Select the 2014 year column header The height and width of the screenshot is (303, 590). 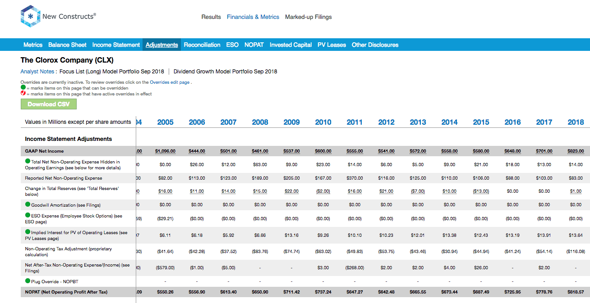coord(449,122)
